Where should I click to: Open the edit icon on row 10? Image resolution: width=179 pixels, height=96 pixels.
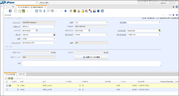point(10,86)
